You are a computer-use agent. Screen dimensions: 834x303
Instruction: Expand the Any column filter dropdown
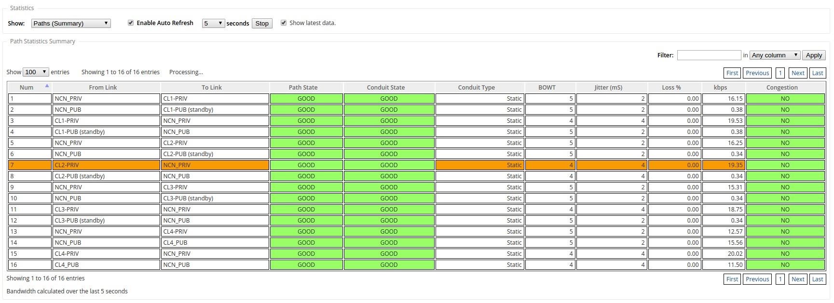coord(775,55)
